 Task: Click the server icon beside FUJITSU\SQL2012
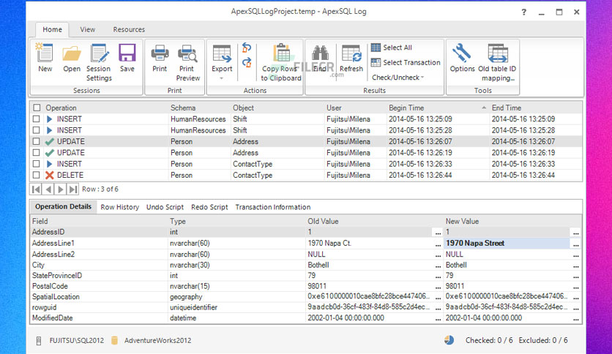(x=39, y=341)
